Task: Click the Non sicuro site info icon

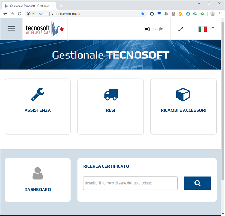Action: click(28, 14)
